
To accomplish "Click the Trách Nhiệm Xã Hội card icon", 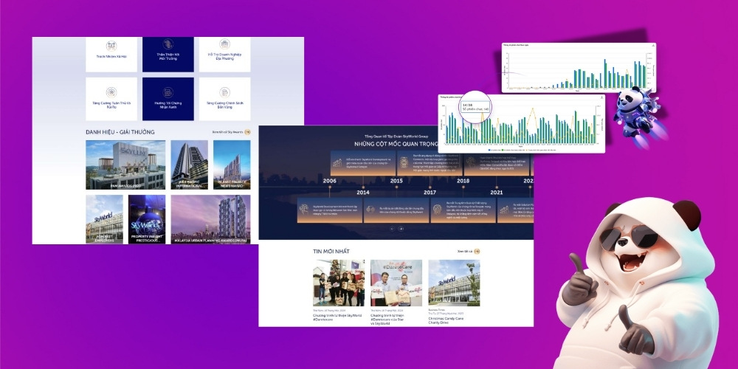I will [x=111, y=45].
